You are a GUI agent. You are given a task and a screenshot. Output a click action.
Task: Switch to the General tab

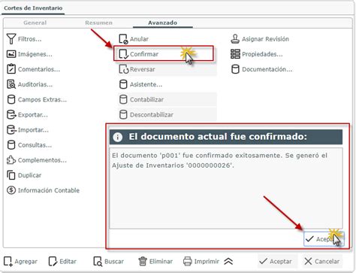35,23
